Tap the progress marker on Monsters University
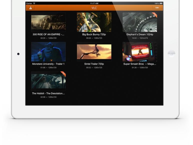The image size is (193, 145). click(51, 60)
